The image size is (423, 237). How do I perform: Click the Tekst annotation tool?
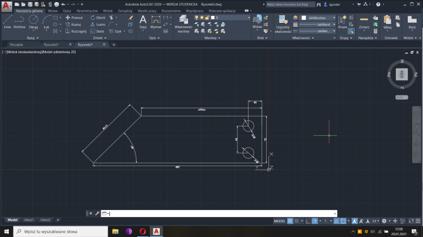click(143, 21)
